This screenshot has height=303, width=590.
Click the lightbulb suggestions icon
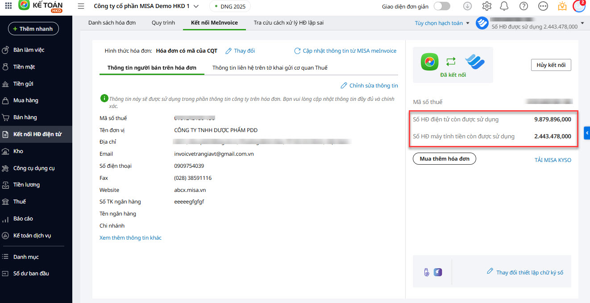562,6
